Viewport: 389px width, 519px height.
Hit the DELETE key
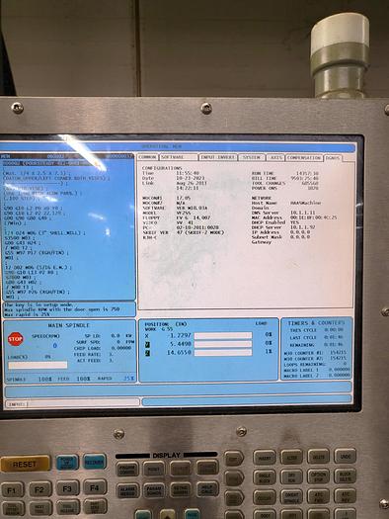coord(318,457)
